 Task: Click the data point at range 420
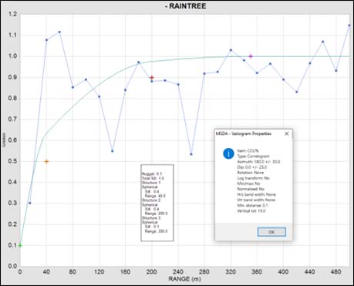(297, 92)
